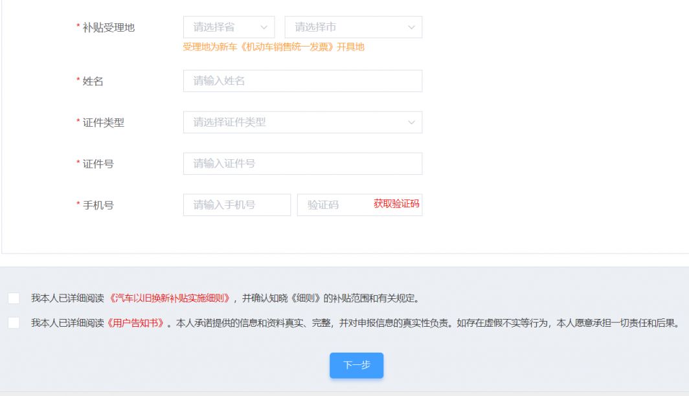Click the 证件号 field label
This screenshot has height=396, width=689.
point(98,164)
